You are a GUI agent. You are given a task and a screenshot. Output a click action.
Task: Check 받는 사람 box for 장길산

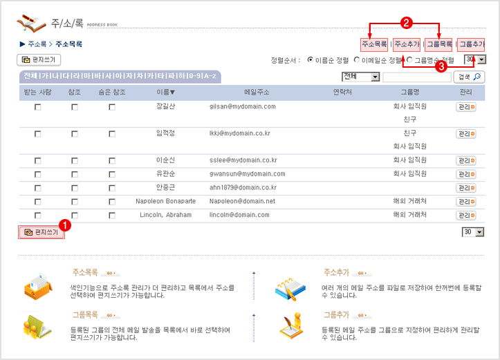(38, 107)
